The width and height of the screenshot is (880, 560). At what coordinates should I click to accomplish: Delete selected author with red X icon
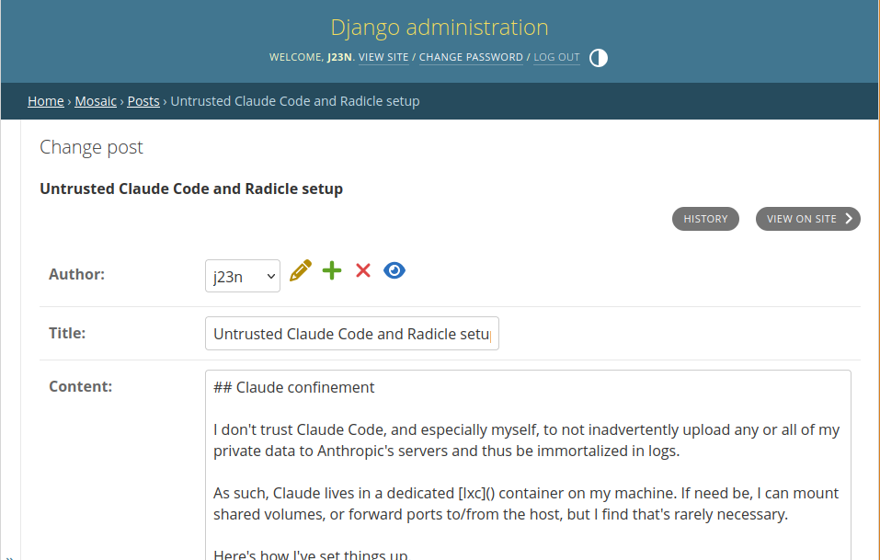click(363, 270)
